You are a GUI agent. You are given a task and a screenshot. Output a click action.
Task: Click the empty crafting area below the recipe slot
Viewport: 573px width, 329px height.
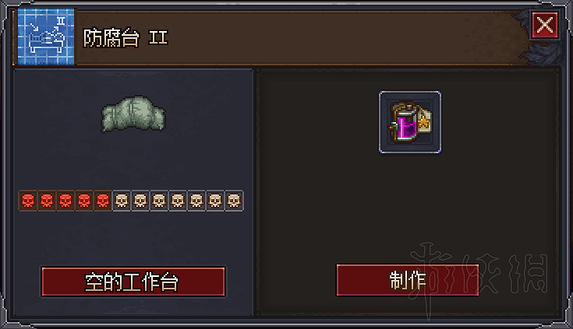click(408, 208)
